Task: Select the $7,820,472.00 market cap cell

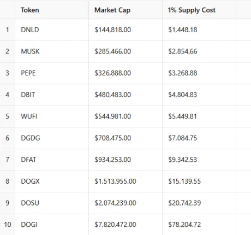Action: pyautogui.click(x=125, y=225)
